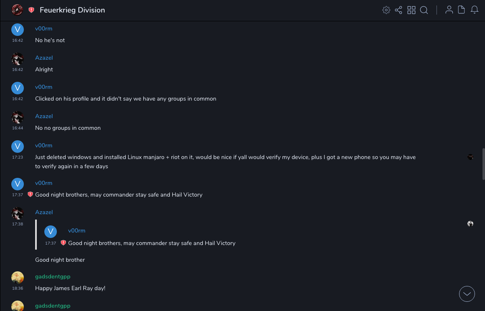Click the red shield beside the 17:37 message
The image size is (485, 311).
coord(30,195)
